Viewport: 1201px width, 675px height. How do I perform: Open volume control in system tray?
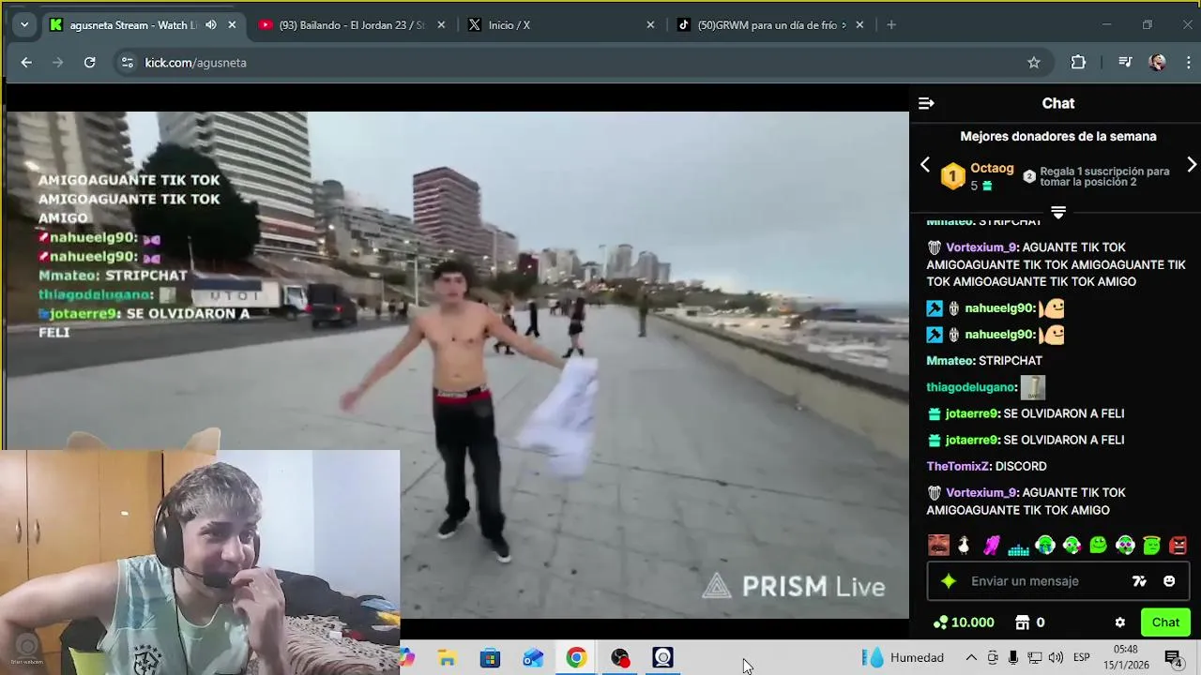[1056, 658]
